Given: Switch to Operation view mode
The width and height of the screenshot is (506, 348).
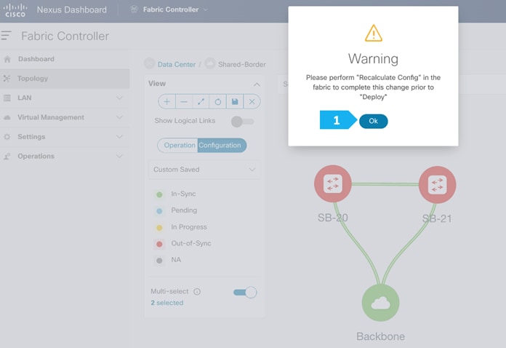Looking at the screenshot, I should pos(179,146).
